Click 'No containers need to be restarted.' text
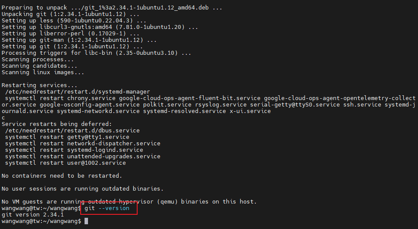418x229 pixels. [62, 176]
